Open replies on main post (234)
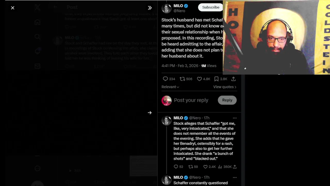Viewport: 330px width, 186px height. tap(169, 79)
